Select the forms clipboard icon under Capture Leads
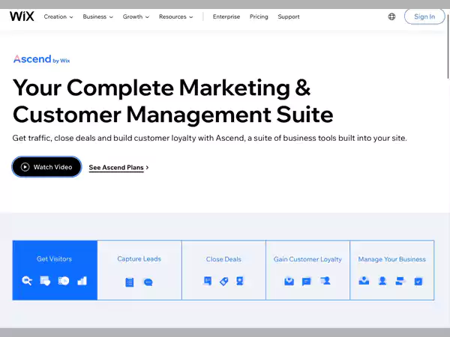The width and height of the screenshot is (450, 337). pos(130,282)
